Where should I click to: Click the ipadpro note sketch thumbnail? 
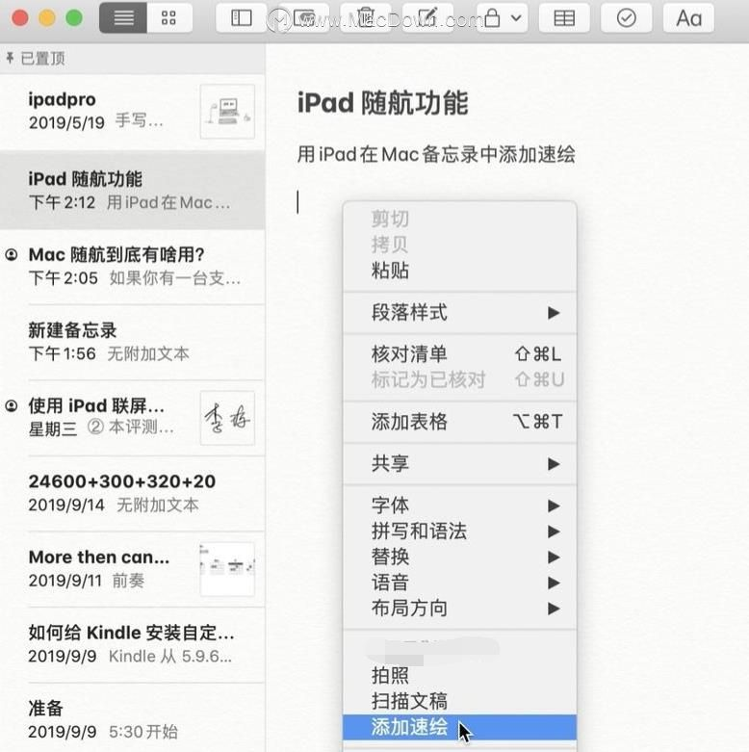click(227, 112)
